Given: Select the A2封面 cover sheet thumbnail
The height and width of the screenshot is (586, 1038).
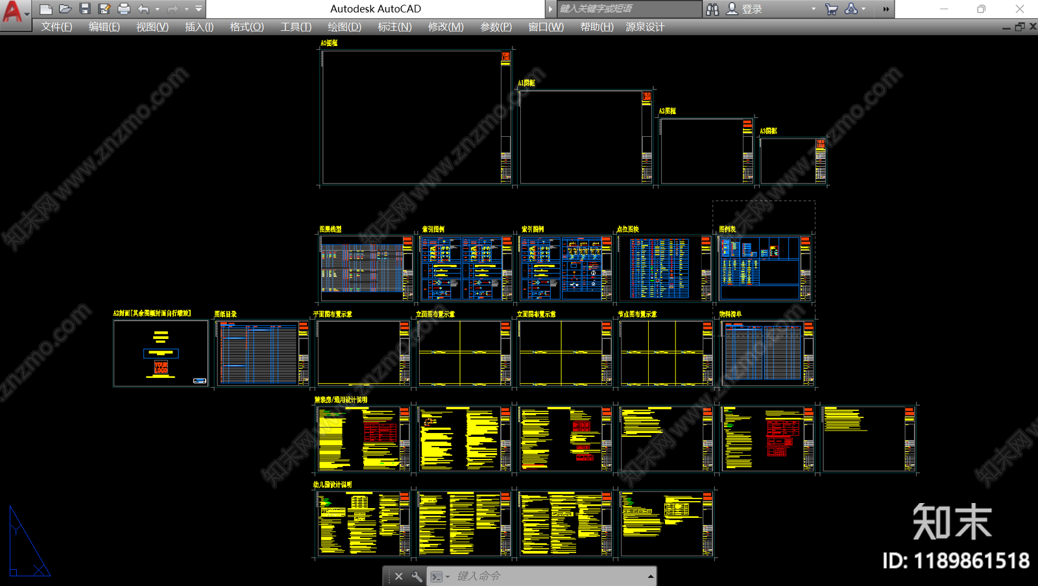Looking at the screenshot, I should (161, 353).
